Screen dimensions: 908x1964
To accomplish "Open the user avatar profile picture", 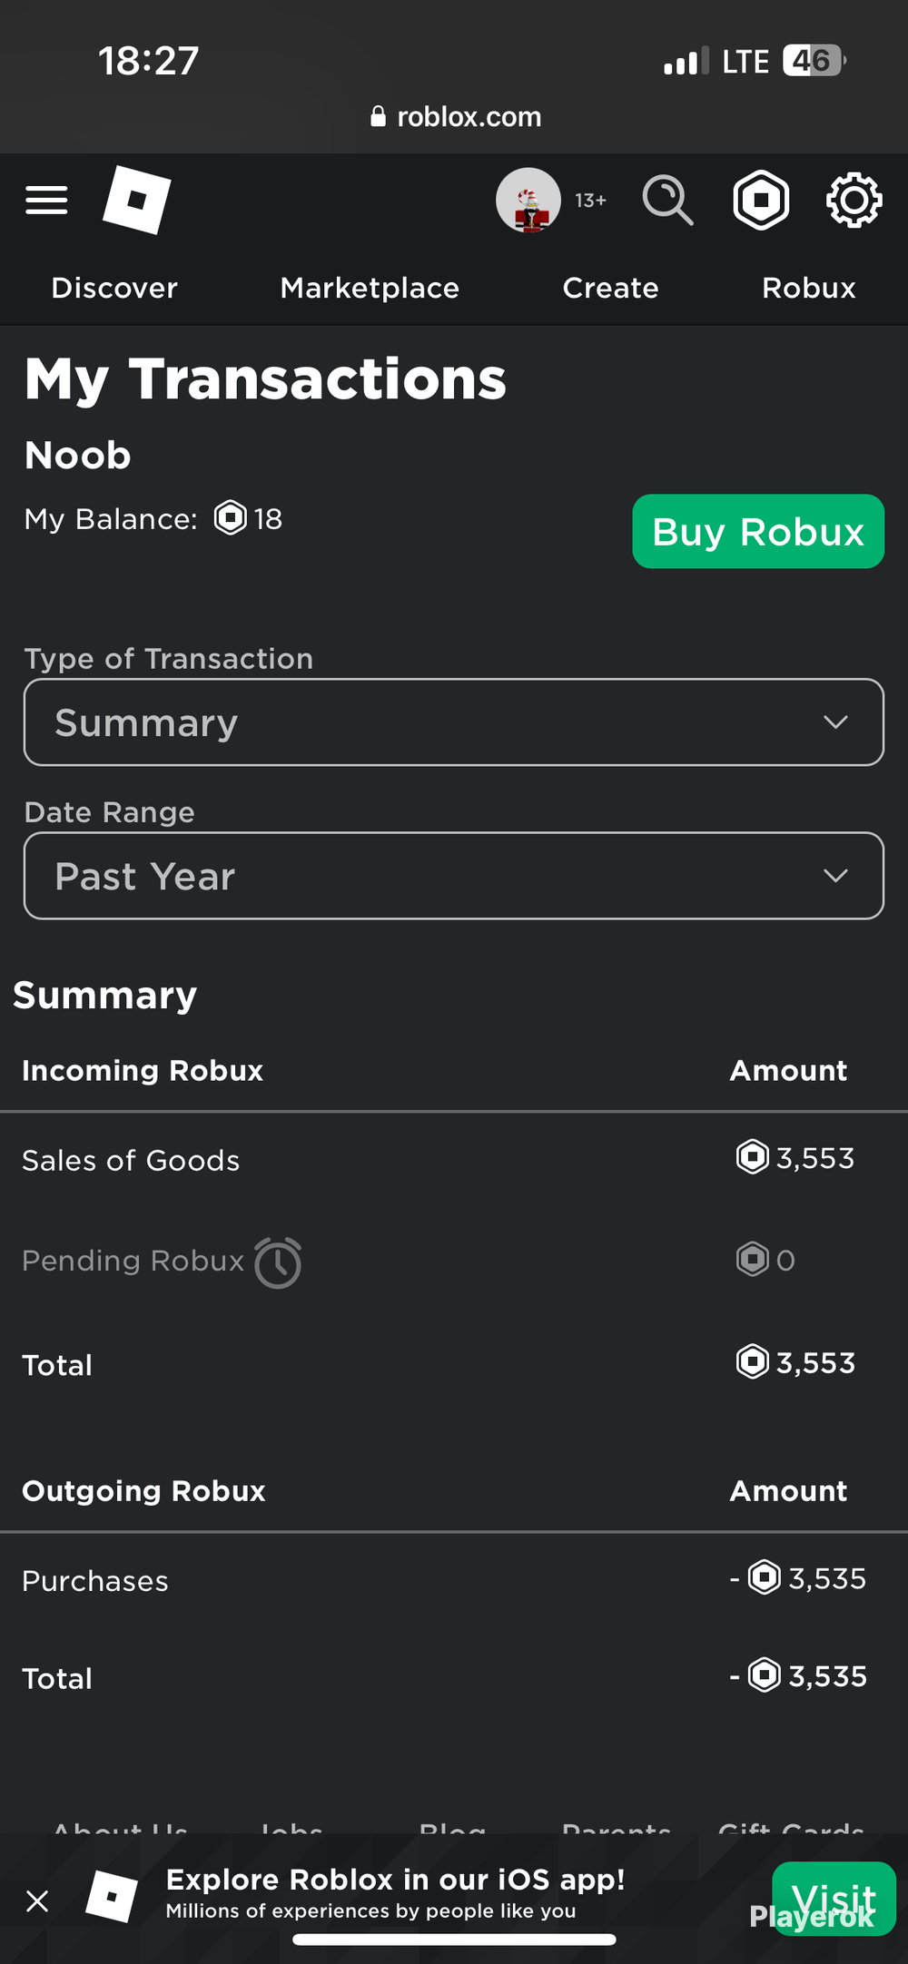I will pyautogui.click(x=528, y=201).
